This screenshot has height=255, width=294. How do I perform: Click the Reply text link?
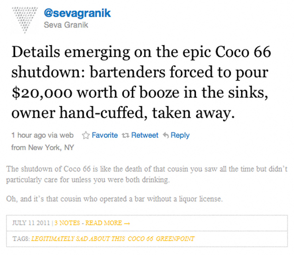180,135
